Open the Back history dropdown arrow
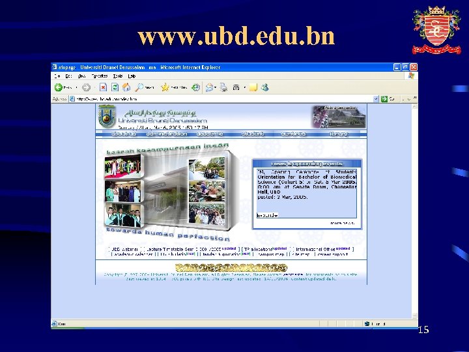Viewport: 469px width, 352px height. [x=77, y=87]
